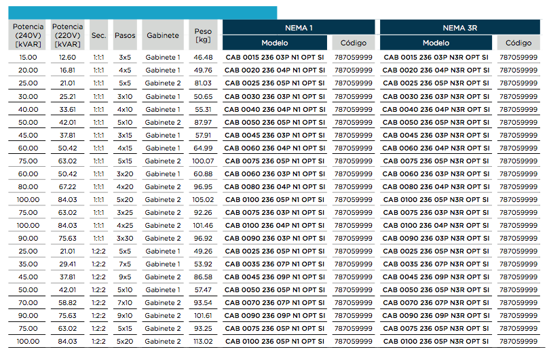The width and height of the screenshot is (549, 360).
Task: Click Gabinete 1 in the 49.26 kg row
Action: click(163, 252)
